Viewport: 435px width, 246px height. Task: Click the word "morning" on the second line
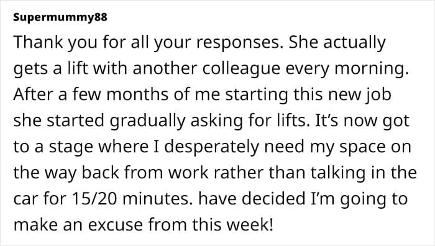tap(372, 68)
